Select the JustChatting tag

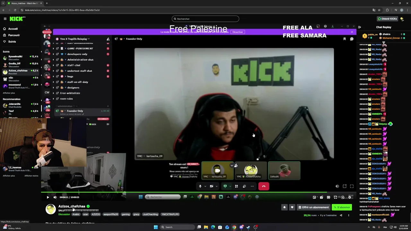point(150,214)
